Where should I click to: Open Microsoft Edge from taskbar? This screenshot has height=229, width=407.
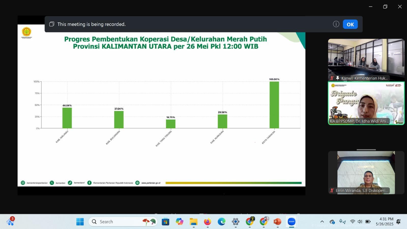(x=221, y=222)
